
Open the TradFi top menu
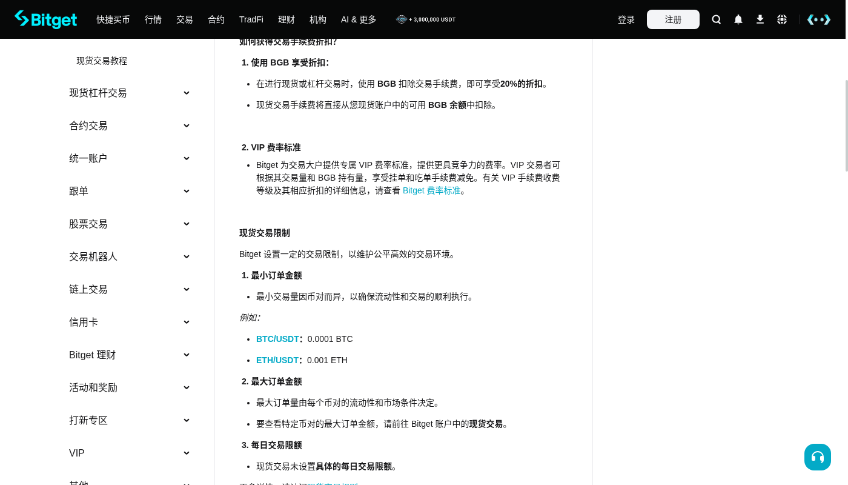(251, 19)
